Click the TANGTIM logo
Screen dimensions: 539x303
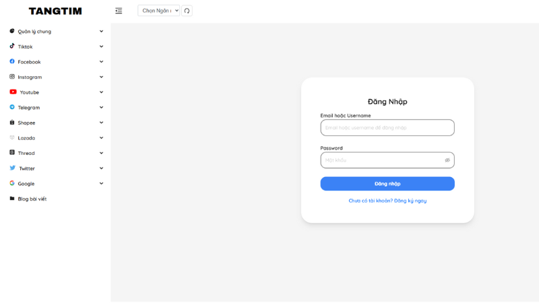pos(55,11)
